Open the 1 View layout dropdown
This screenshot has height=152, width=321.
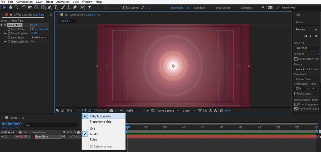pos(189,111)
